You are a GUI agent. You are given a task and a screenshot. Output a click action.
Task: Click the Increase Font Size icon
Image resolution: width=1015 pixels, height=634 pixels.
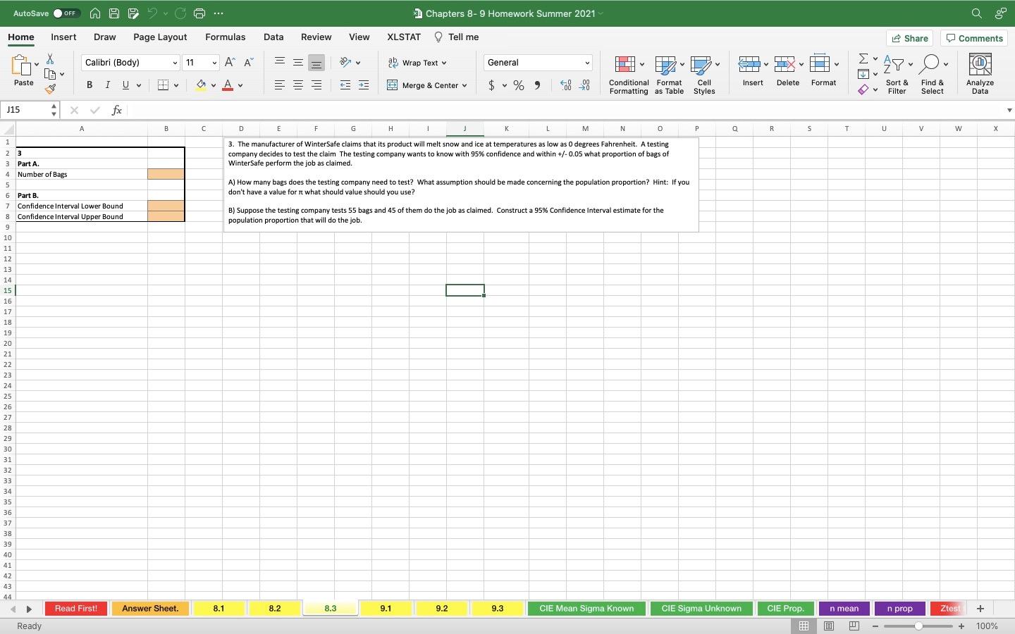point(229,62)
